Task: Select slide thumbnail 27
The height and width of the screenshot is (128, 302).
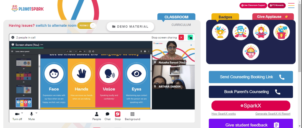Action: coord(24,103)
